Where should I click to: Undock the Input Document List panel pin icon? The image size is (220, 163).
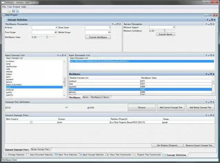pos(206,55)
